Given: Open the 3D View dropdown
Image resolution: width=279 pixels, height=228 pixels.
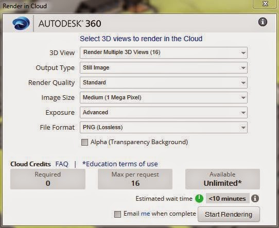Looking at the screenshot, I should pos(164,52).
